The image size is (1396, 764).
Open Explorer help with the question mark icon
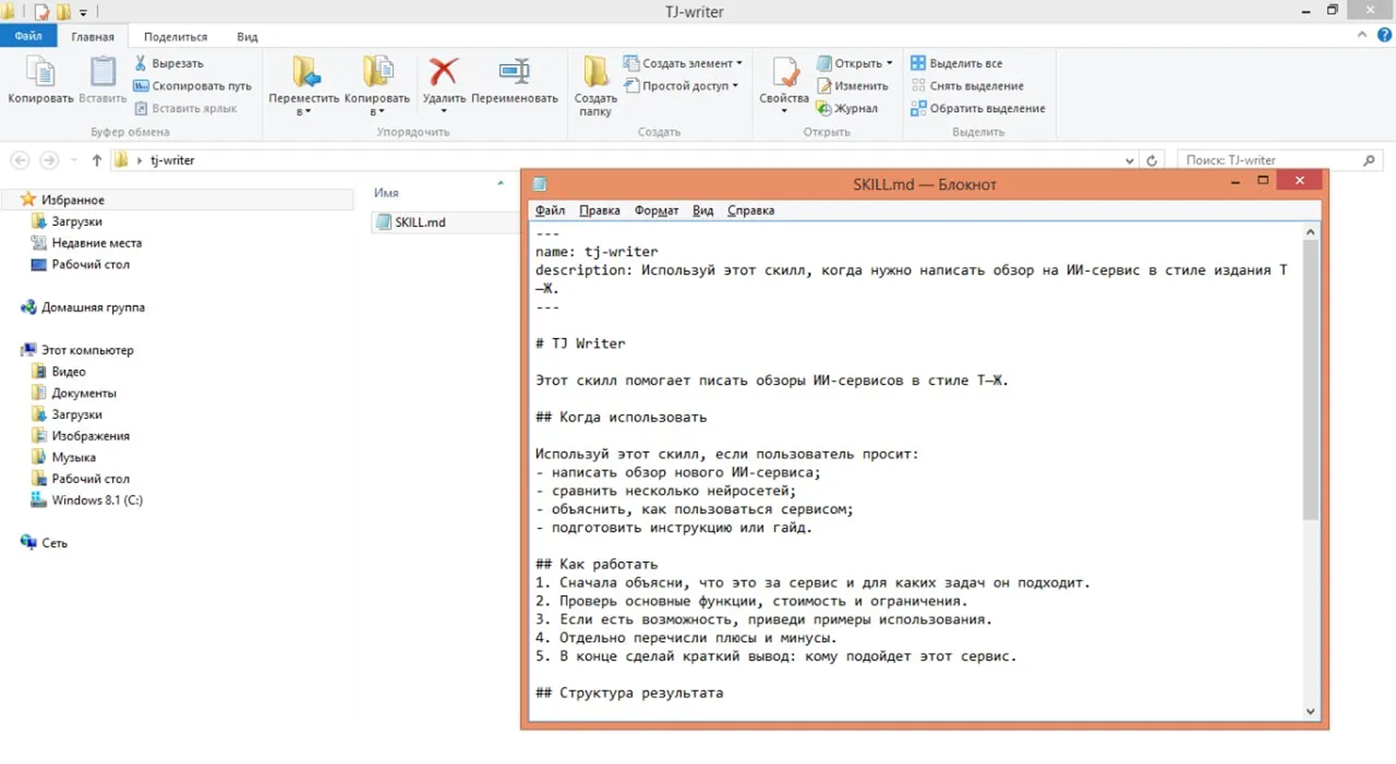pyautogui.click(x=1384, y=35)
